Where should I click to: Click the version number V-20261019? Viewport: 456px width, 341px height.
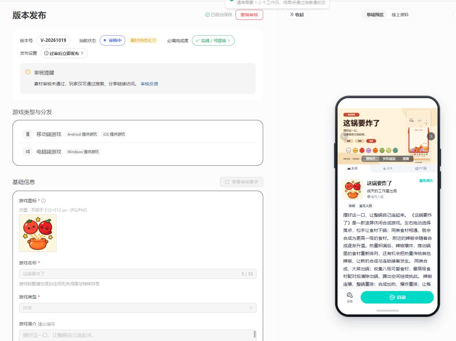(53, 41)
